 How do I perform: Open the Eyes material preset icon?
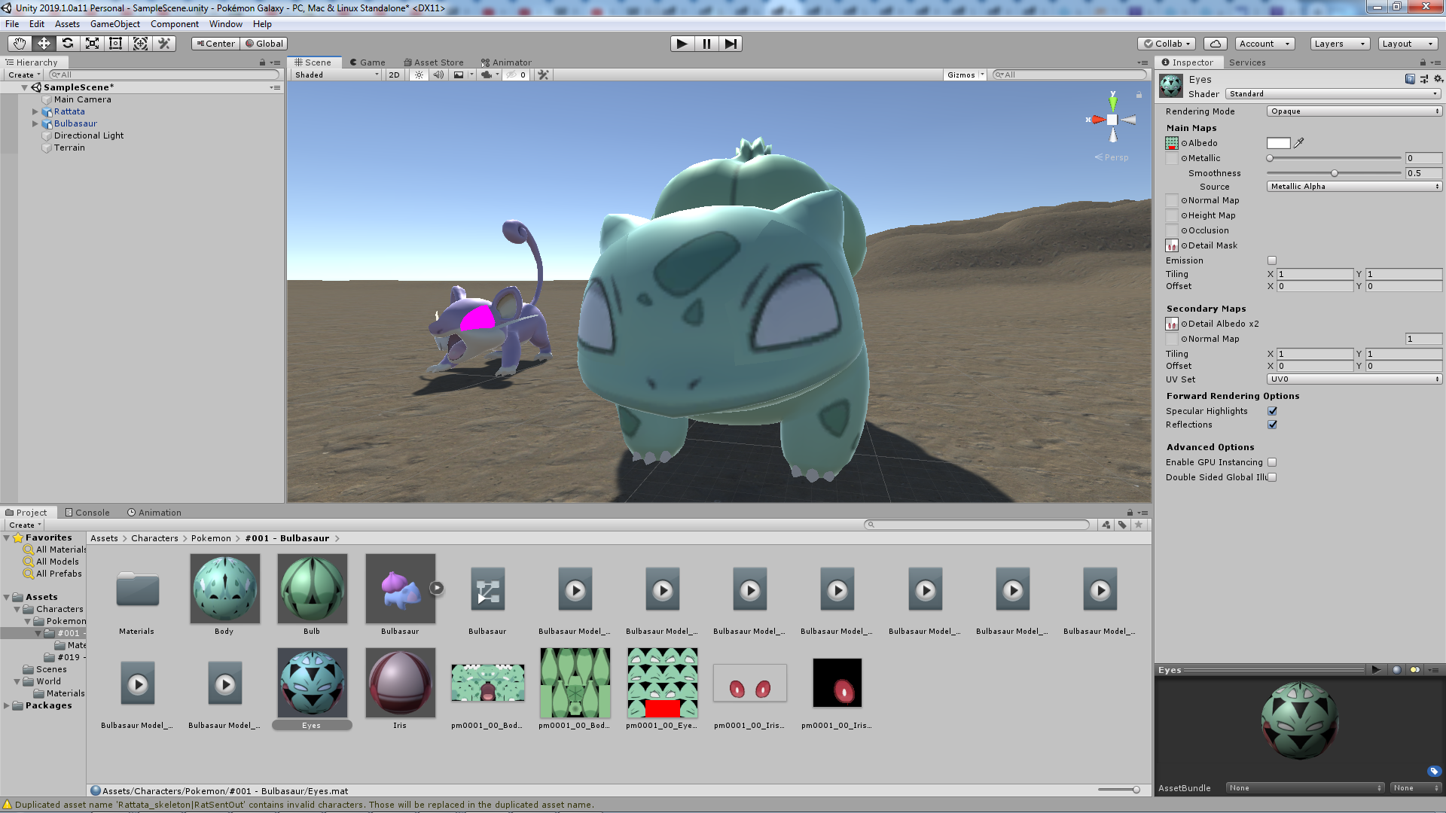pyautogui.click(x=1424, y=79)
